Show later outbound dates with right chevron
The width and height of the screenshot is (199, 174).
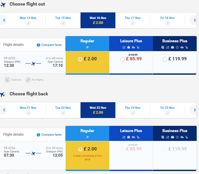click(x=195, y=20)
